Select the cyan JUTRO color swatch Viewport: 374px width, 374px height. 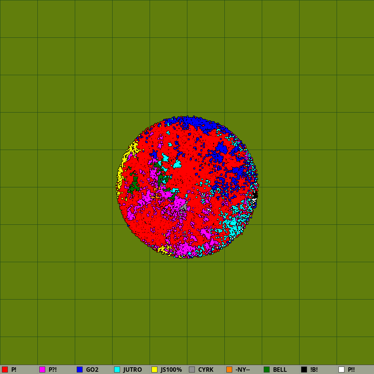click(117, 370)
